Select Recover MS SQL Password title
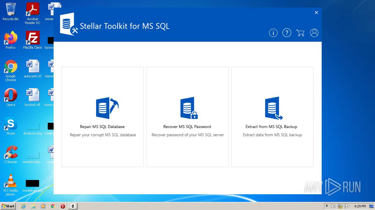This screenshot has width=375, height=210. pos(187,127)
